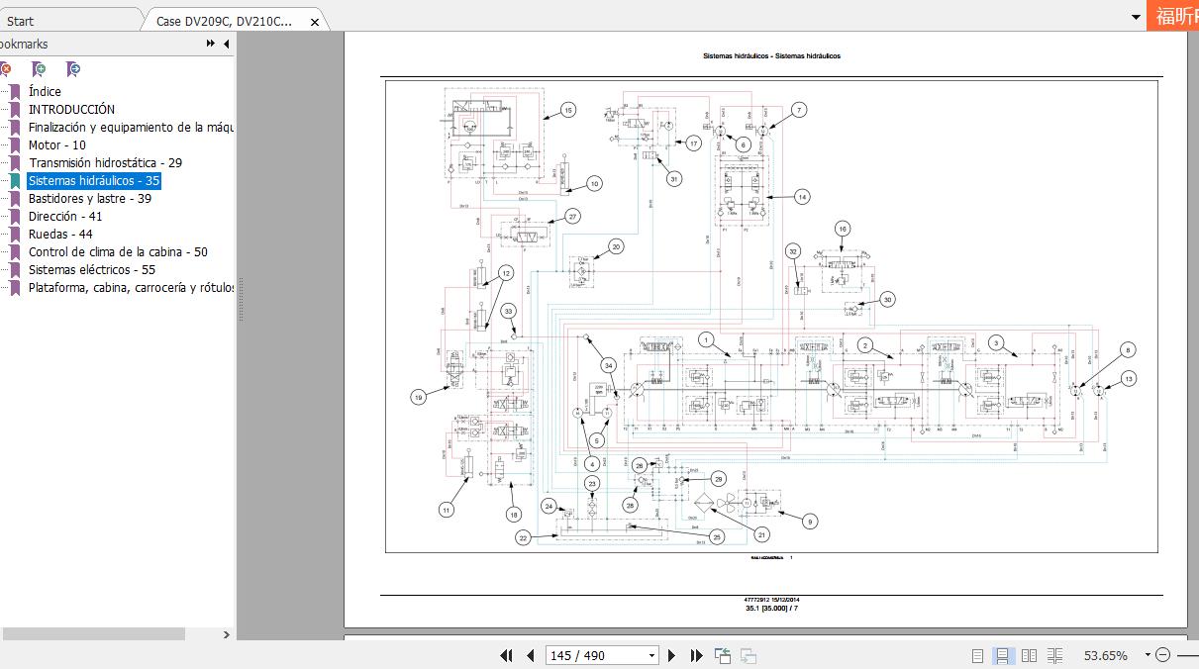
Task: Click the go to previous view icon
Action: (x=724, y=655)
